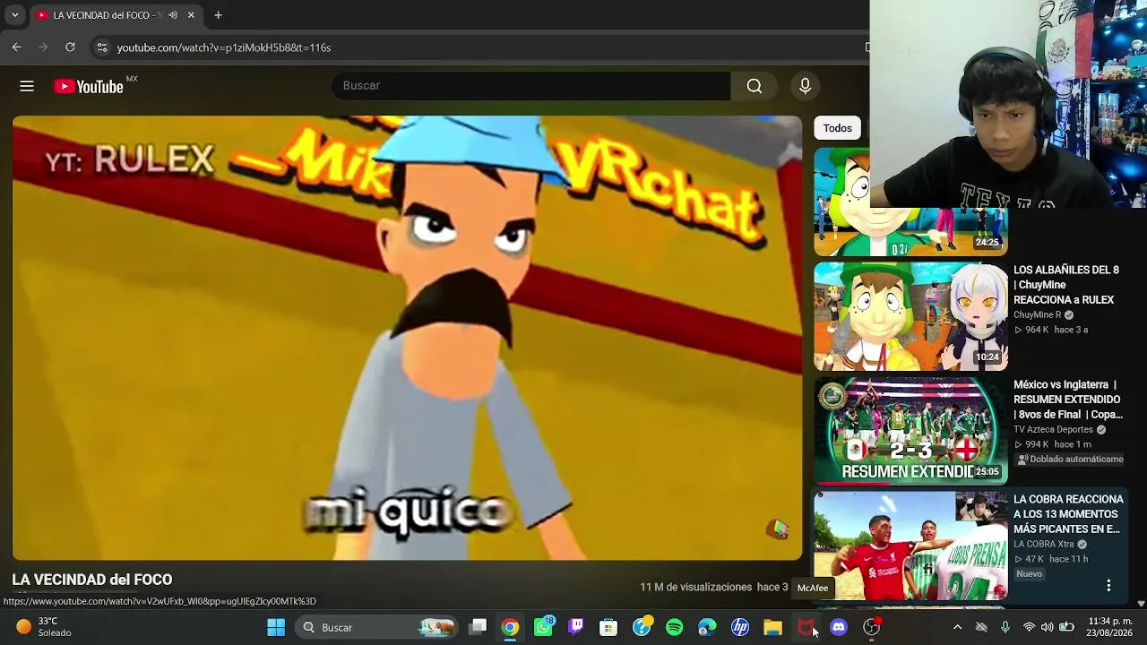Open 'LOS ALBAÑILES DEL 8' video title
This screenshot has height=645, width=1147.
1066,285
